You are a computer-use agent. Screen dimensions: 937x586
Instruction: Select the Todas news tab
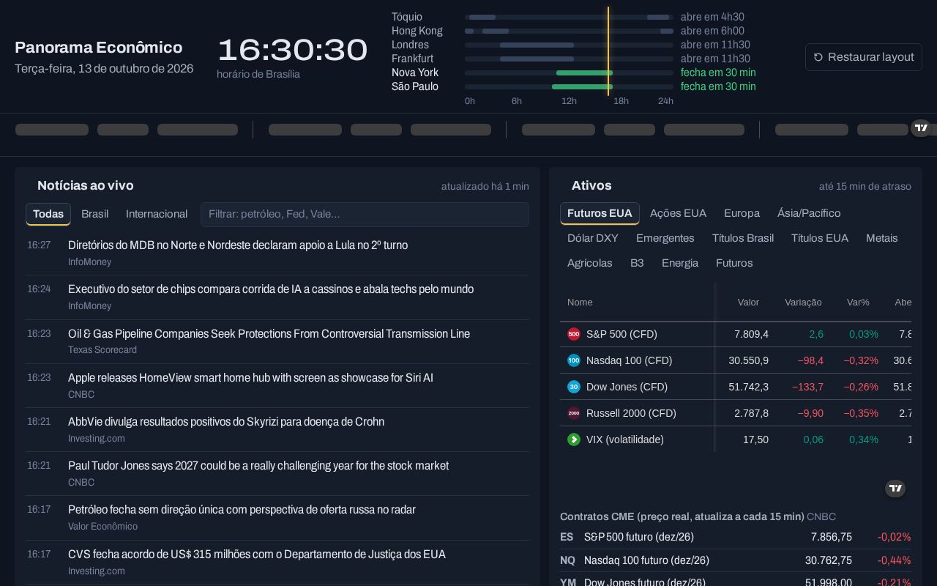(x=48, y=214)
